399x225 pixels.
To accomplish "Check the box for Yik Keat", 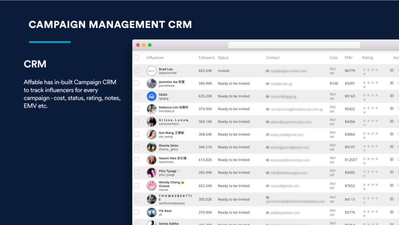I will [137, 212].
